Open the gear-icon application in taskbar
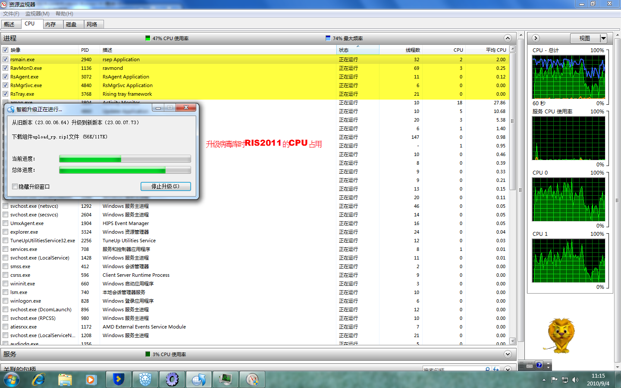Image resolution: width=621 pixels, height=388 pixels. (x=172, y=380)
